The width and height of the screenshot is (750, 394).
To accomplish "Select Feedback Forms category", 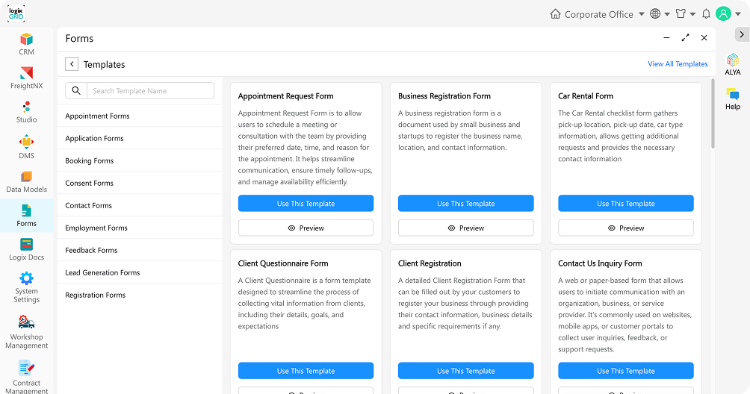I will [91, 251].
